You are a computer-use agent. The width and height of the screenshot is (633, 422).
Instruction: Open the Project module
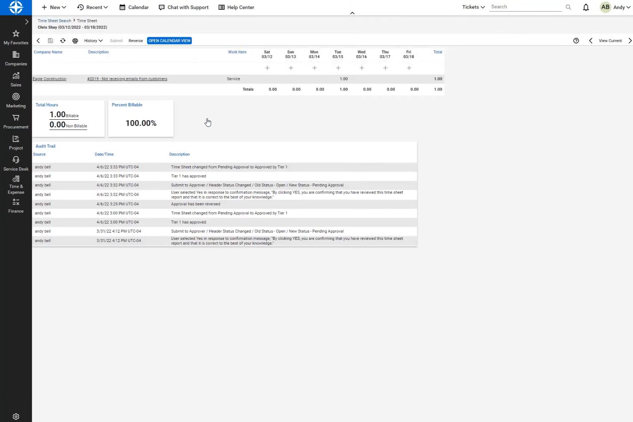pos(16,142)
